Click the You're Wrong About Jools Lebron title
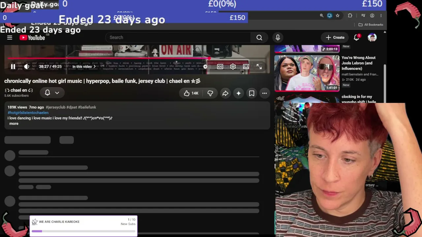The height and width of the screenshot is (237, 422). click(x=359, y=63)
